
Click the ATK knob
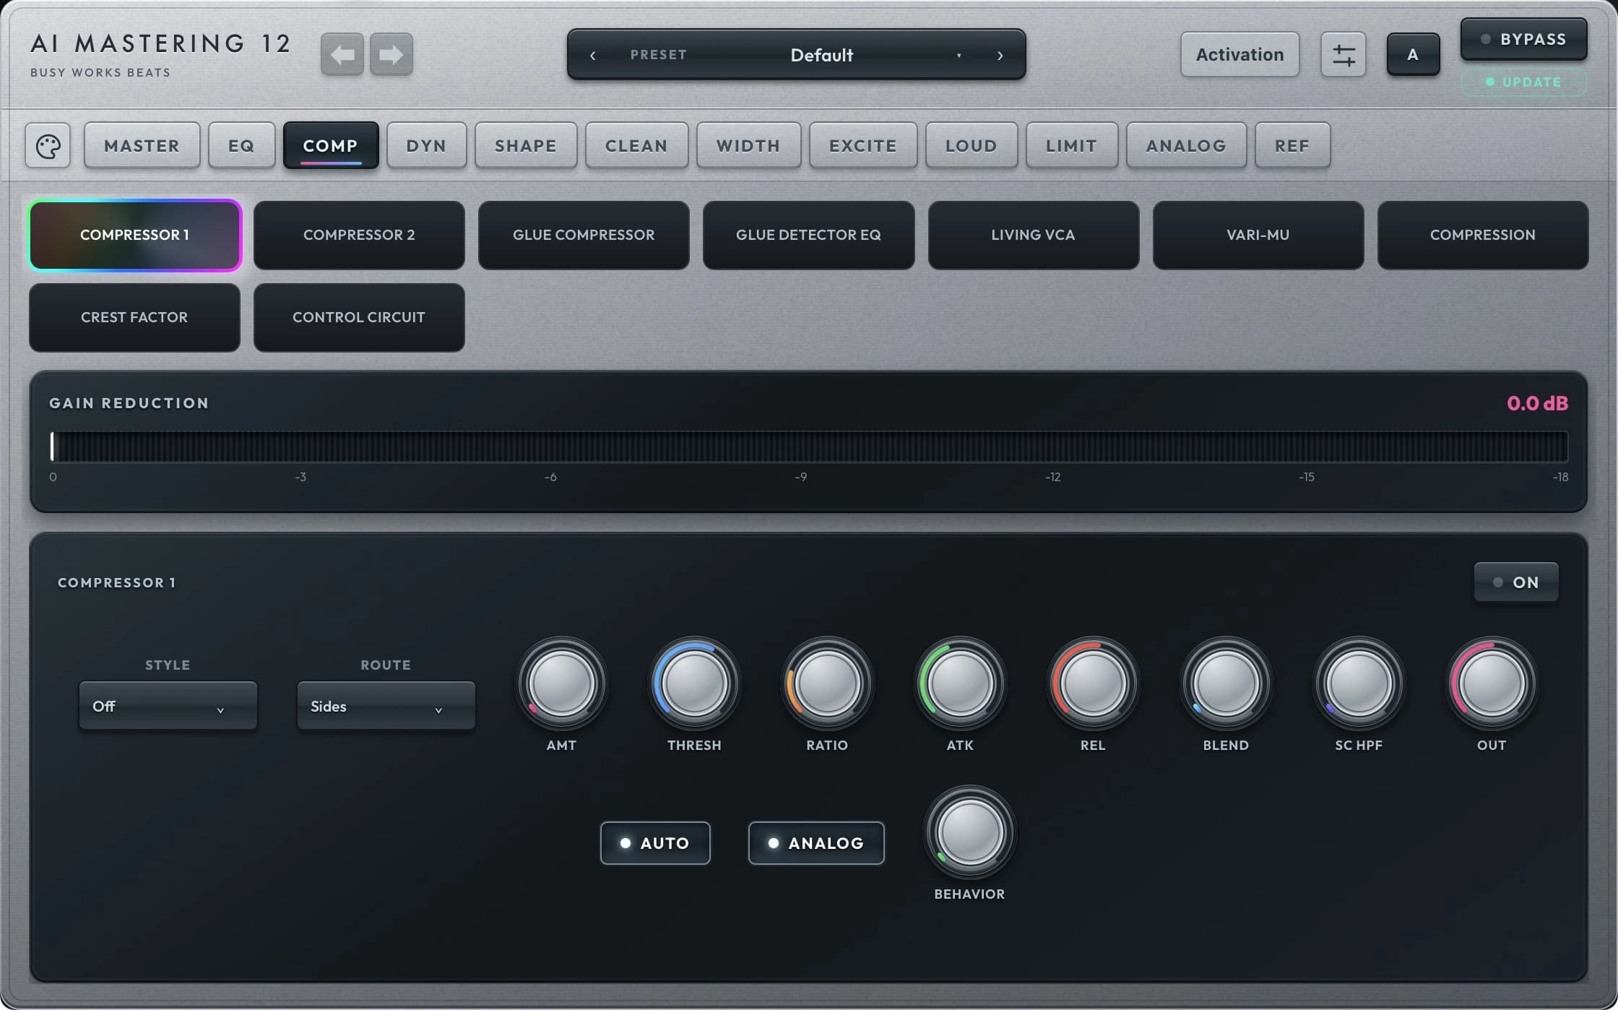pyautogui.click(x=960, y=683)
